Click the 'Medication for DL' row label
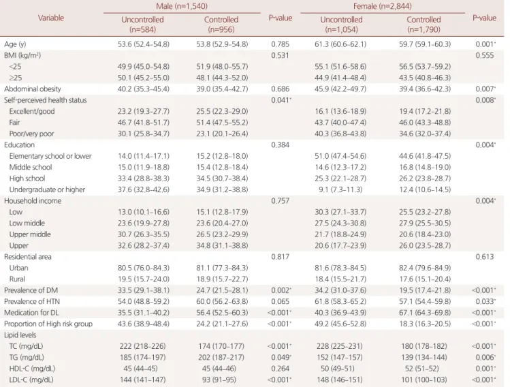Viewport: 510px width, 387px height. [31, 313]
